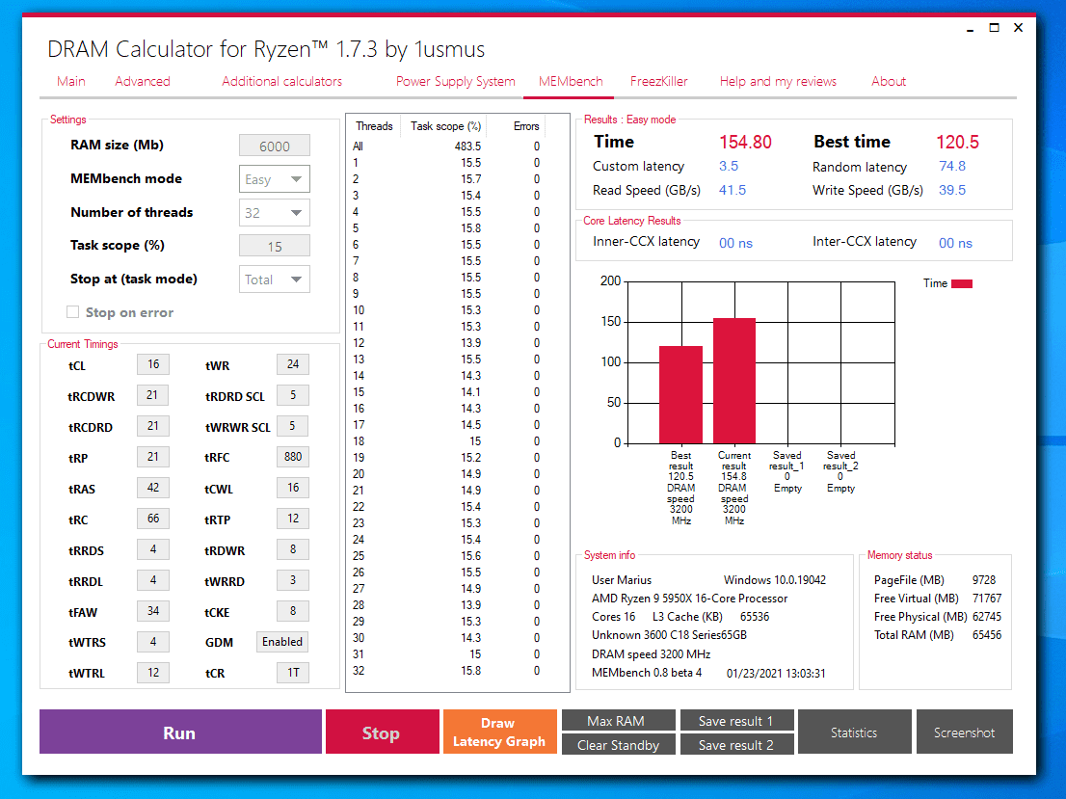
Task: Select the MEMbench tab
Action: pos(571,82)
